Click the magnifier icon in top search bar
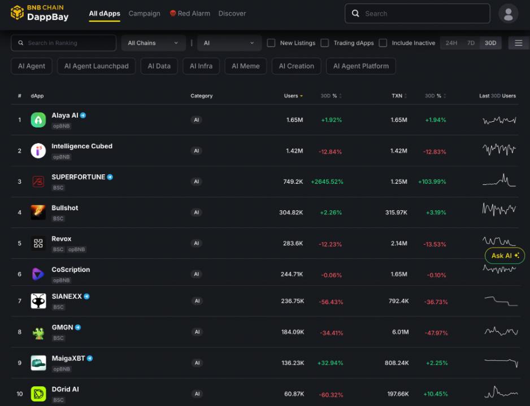This screenshot has width=530, height=406. point(355,13)
